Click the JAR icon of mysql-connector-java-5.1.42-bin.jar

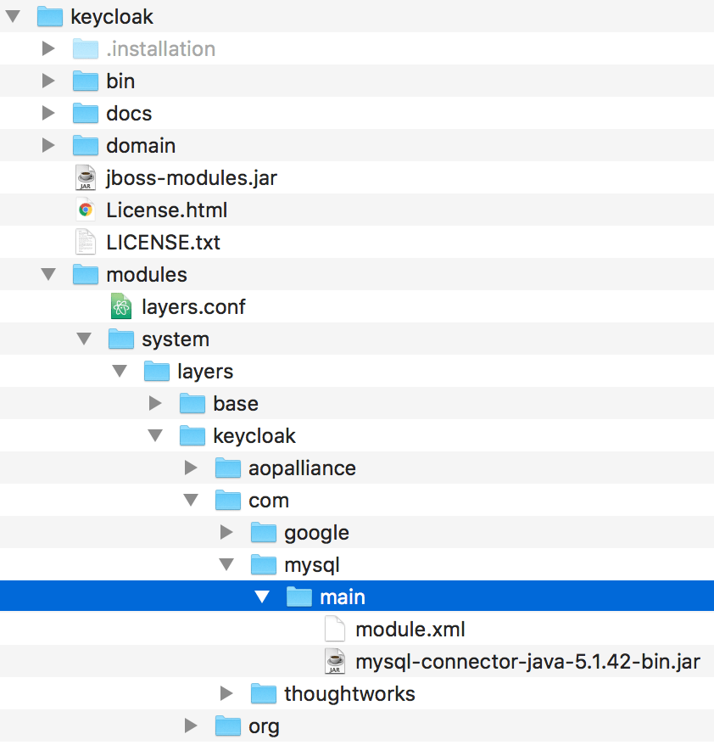(x=335, y=661)
